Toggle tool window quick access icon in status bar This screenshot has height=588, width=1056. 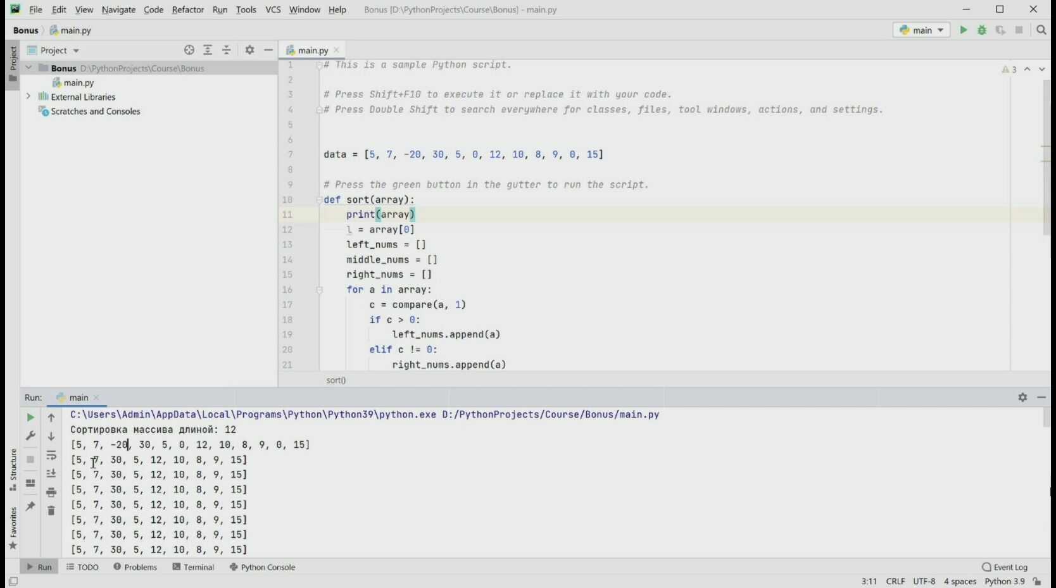[13, 581]
